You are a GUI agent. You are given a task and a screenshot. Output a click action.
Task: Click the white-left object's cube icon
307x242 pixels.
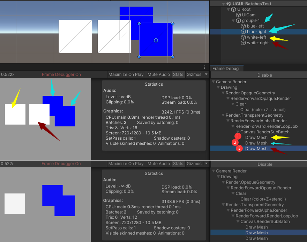point(243,37)
